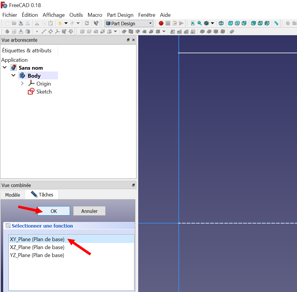Viewport: 297px width, 292px height.
Task: Open the workbench selector Part Design
Action: (129, 24)
